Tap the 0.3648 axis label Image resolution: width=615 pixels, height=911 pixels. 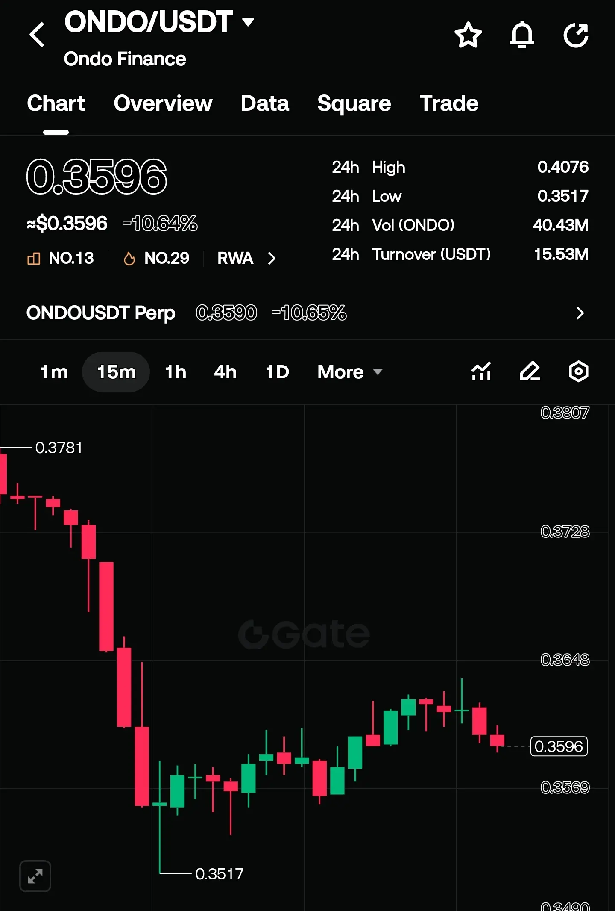(x=565, y=660)
